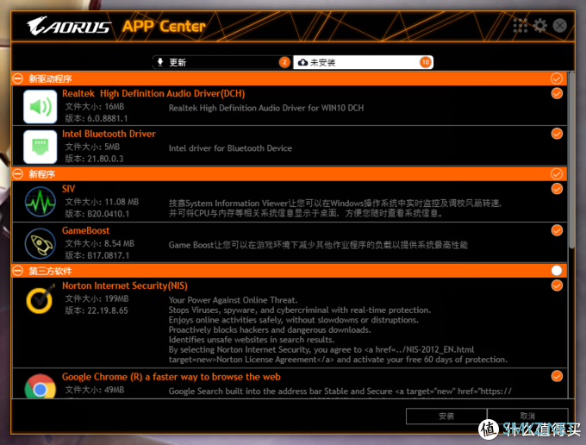The width and height of the screenshot is (586, 445).
Task: Click the Realtek audio speaker icon
Action: pos(40,107)
